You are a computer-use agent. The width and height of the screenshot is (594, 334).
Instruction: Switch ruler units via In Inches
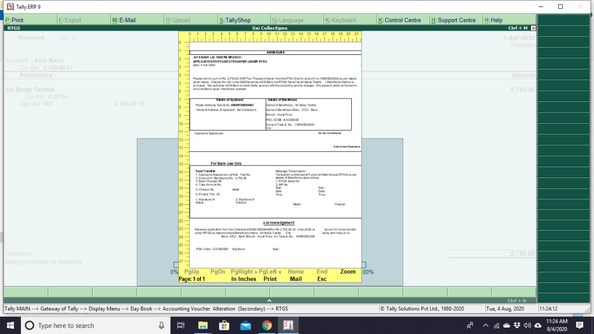tap(244, 279)
